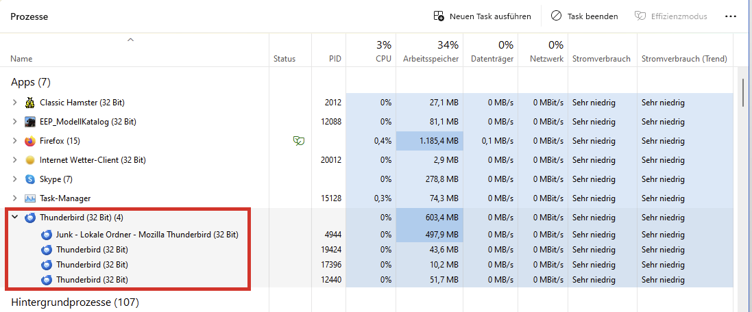This screenshot has width=752, height=312.
Task: Click the 0,3% CPU value for Task-Manager
Action: [x=383, y=198]
